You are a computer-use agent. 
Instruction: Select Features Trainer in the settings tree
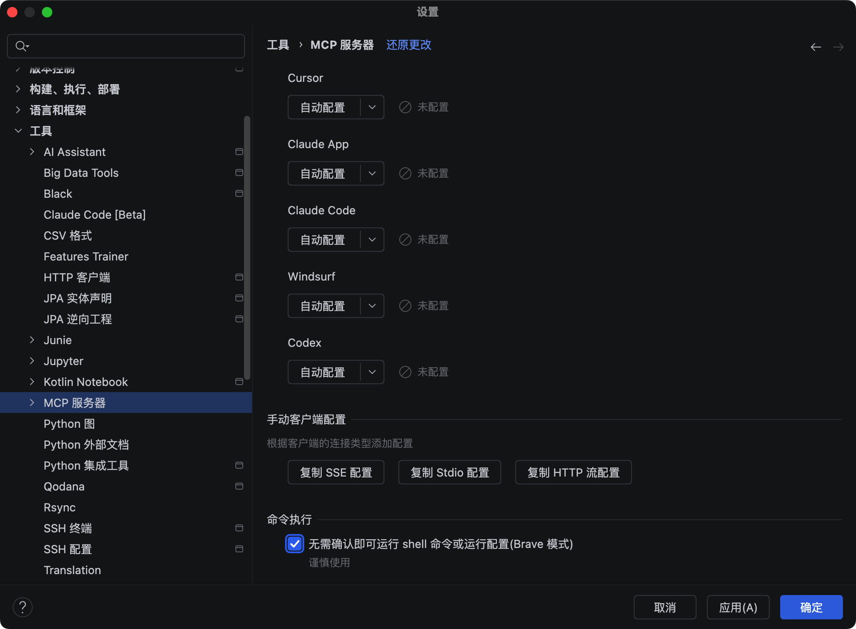(x=86, y=257)
